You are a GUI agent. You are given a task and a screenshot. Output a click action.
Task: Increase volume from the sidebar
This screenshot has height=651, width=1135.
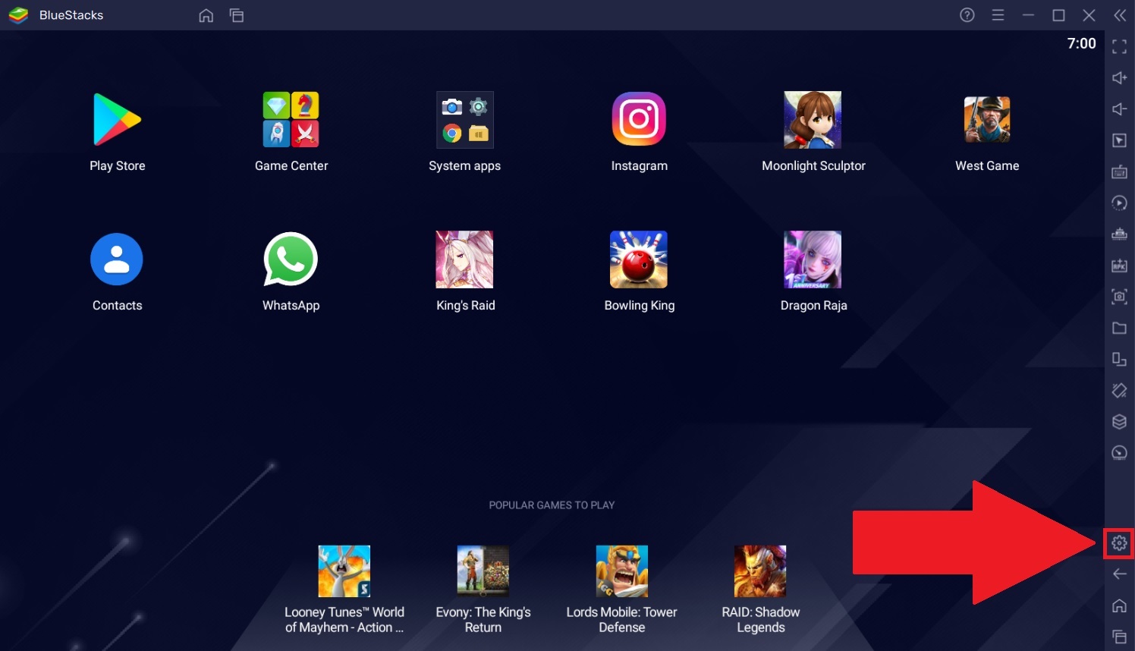pyautogui.click(x=1119, y=78)
